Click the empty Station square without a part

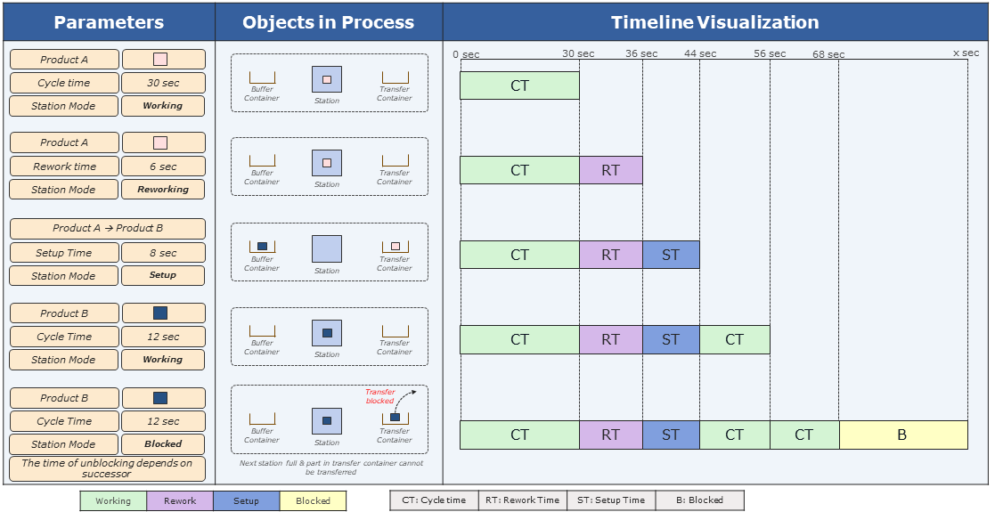327,249
